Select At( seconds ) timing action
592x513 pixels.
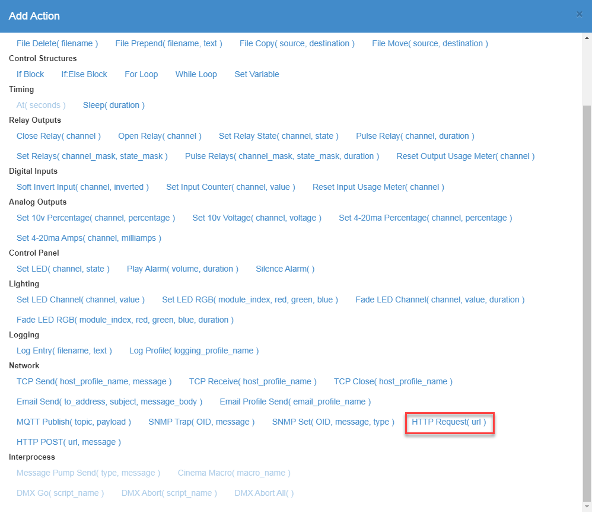click(x=41, y=106)
